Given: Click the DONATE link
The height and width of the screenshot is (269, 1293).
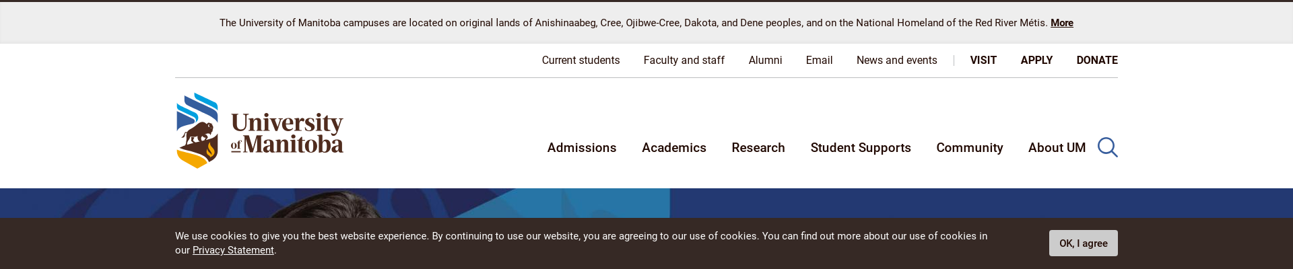Looking at the screenshot, I should pyautogui.click(x=1097, y=61).
